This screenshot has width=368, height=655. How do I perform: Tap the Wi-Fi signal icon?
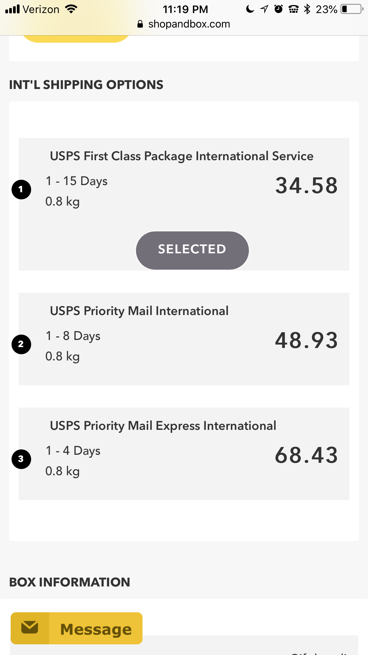(71, 9)
